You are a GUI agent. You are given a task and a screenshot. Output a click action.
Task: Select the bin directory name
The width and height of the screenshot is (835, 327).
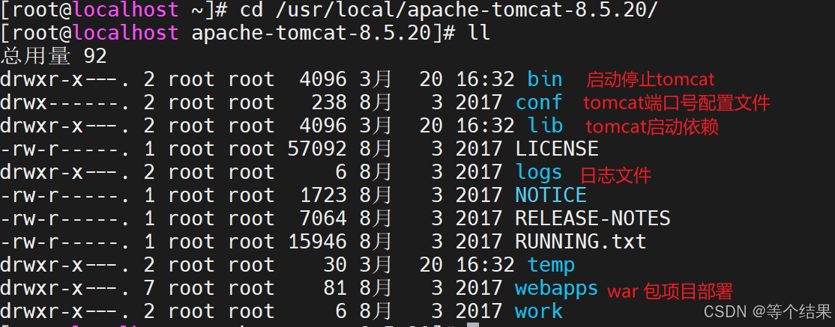coord(544,79)
